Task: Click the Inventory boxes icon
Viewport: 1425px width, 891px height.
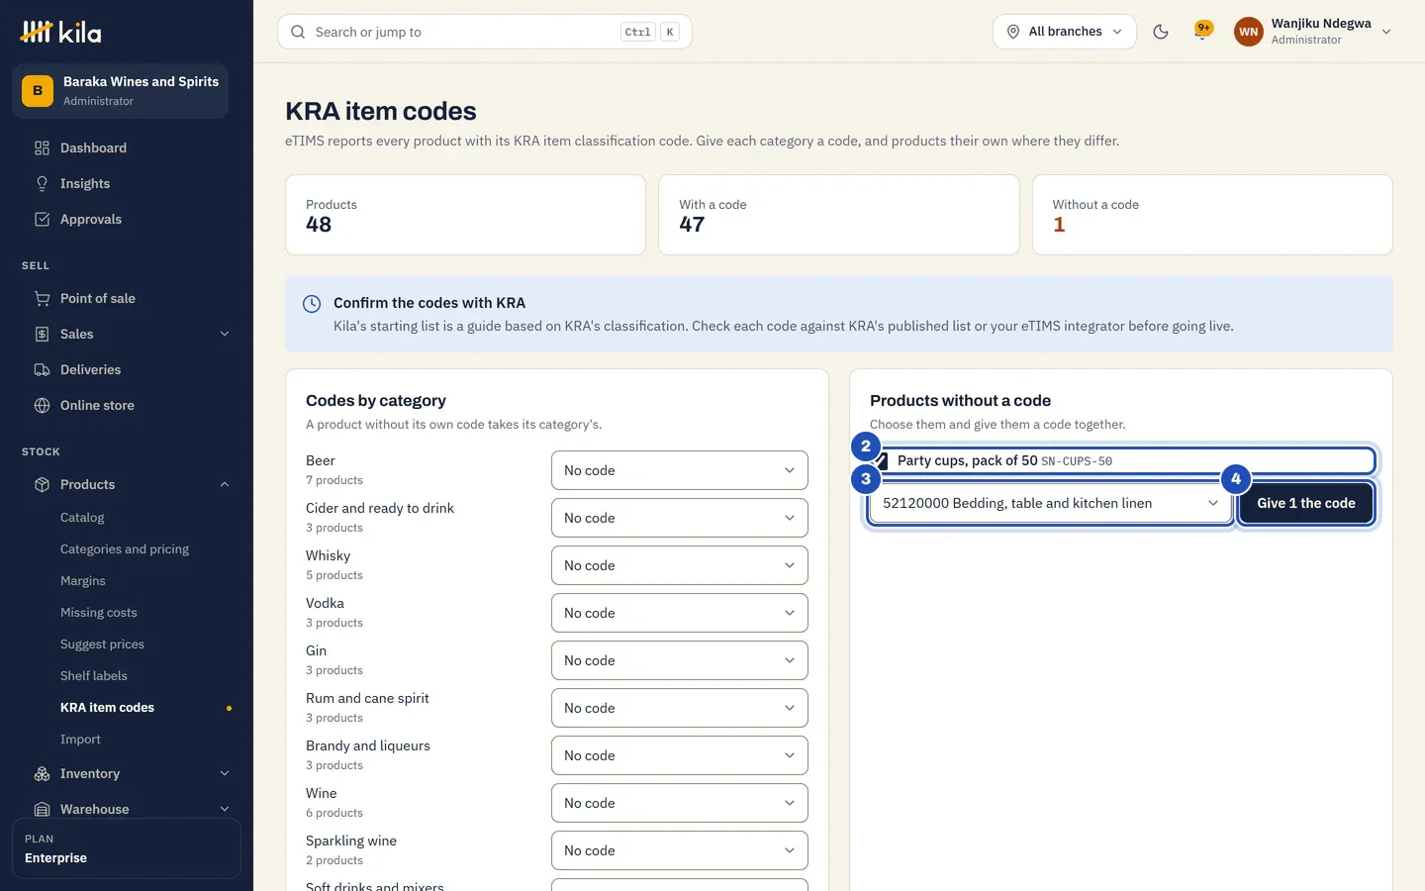Action: click(42, 773)
